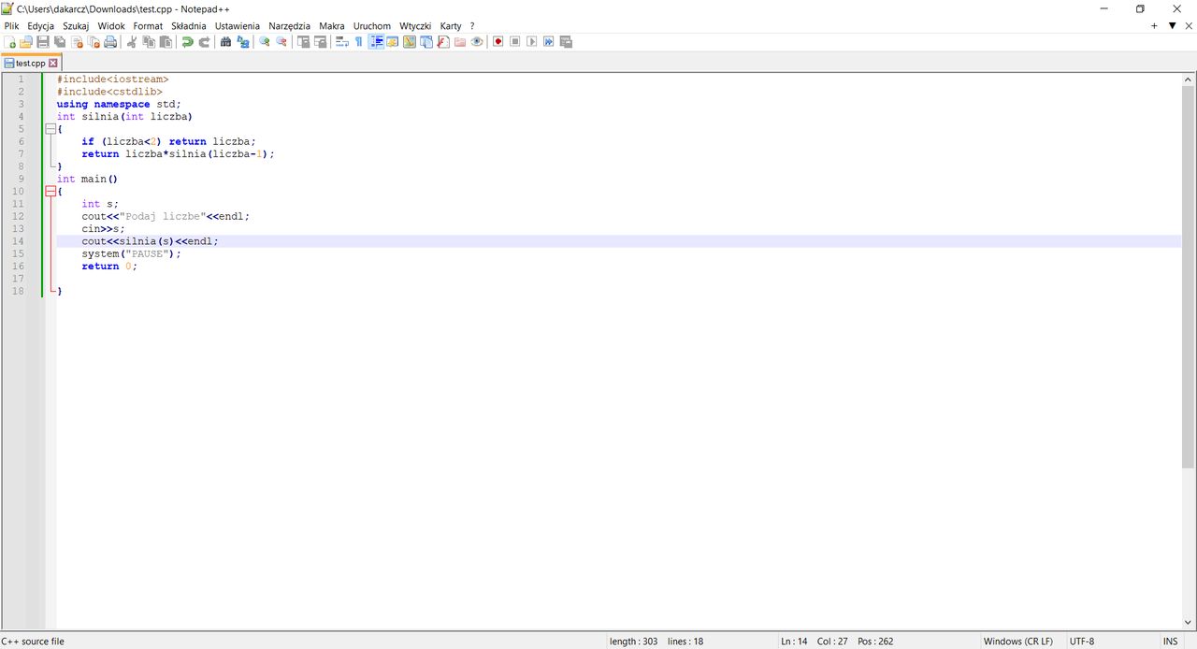
Task: Click the Stop recording macro button
Action: pyautogui.click(x=514, y=42)
